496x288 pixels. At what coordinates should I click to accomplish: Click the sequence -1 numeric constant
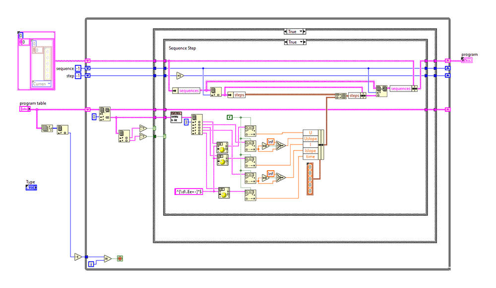point(78,68)
